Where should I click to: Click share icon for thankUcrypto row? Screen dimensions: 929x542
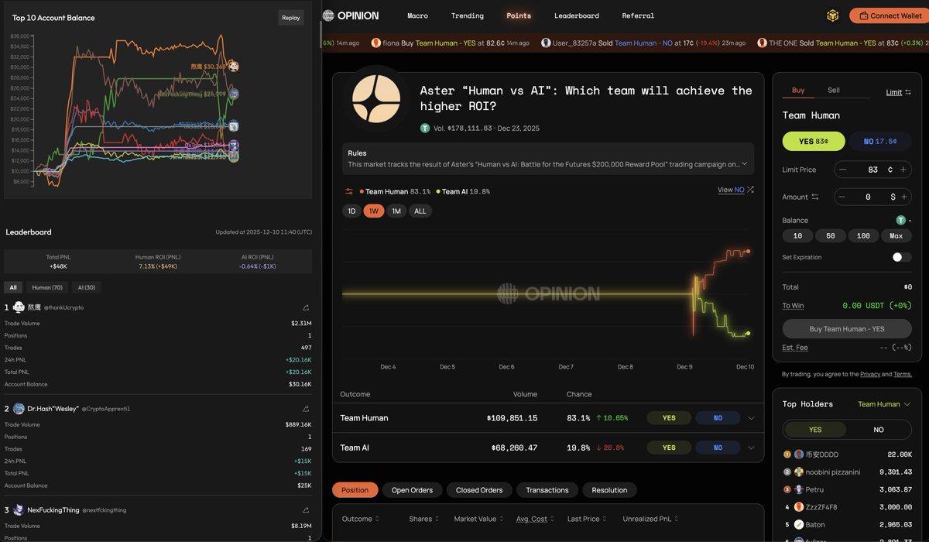(x=306, y=307)
